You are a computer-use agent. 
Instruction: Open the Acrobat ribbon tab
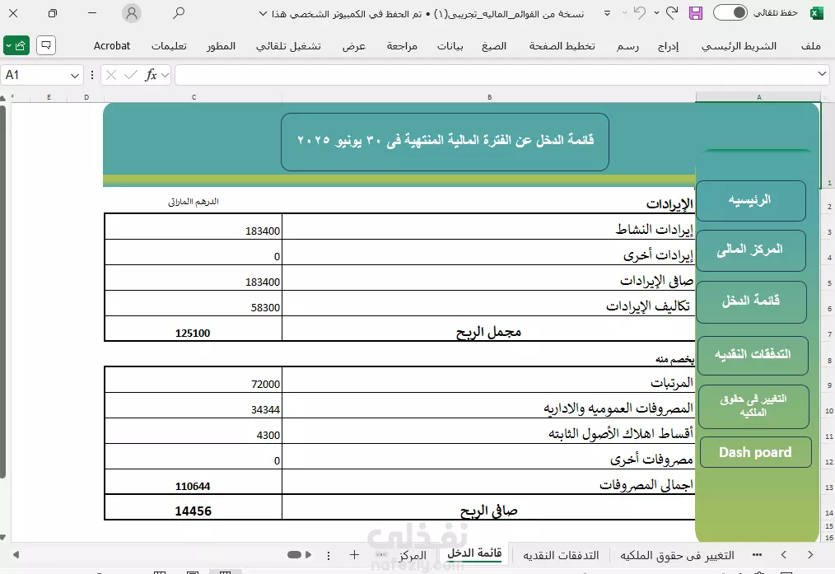click(x=112, y=46)
